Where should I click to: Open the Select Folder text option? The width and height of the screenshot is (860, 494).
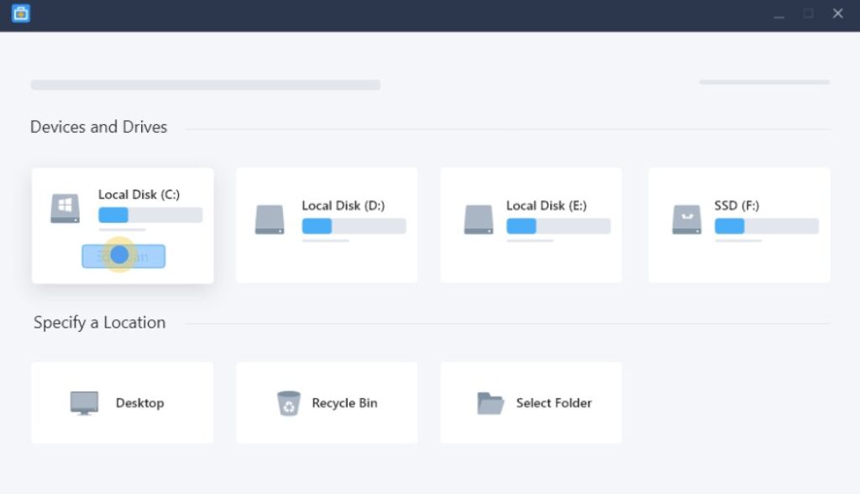click(x=554, y=403)
